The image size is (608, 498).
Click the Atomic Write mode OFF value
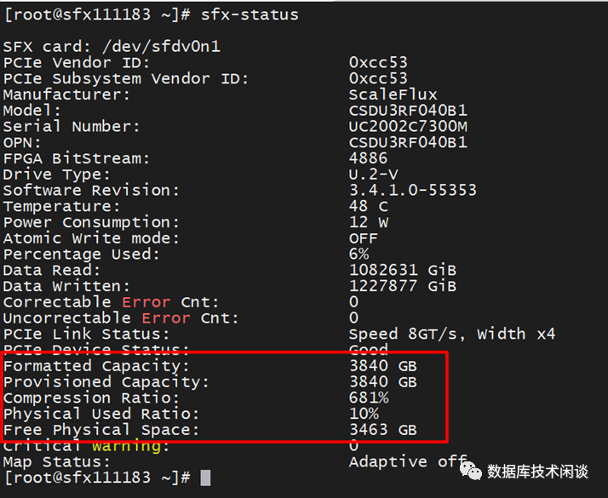point(364,238)
